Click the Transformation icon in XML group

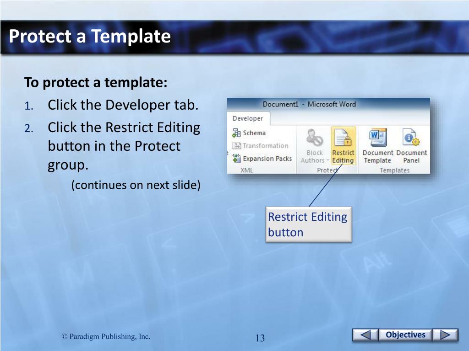tap(236, 146)
